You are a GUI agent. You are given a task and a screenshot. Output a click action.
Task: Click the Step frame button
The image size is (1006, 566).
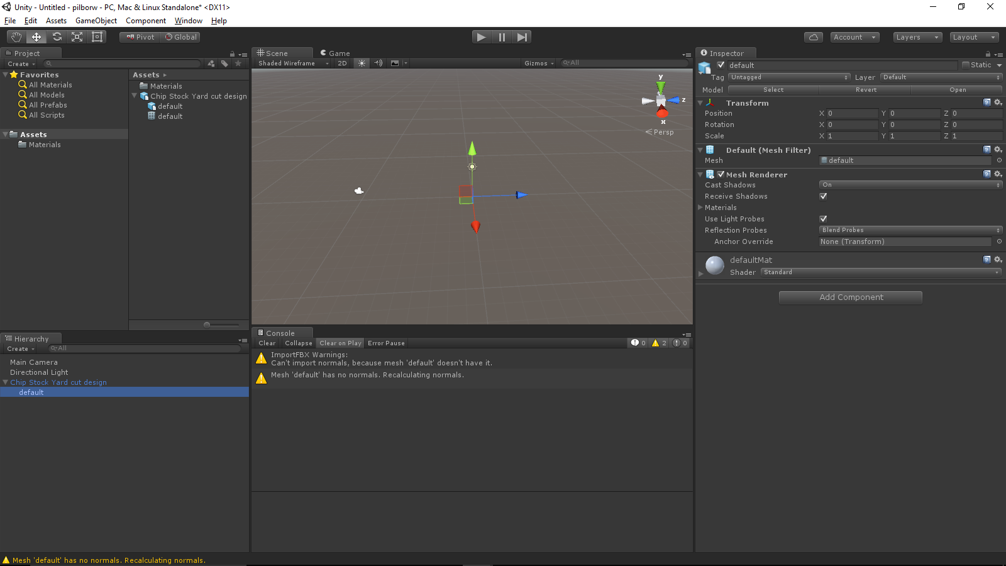(522, 37)
